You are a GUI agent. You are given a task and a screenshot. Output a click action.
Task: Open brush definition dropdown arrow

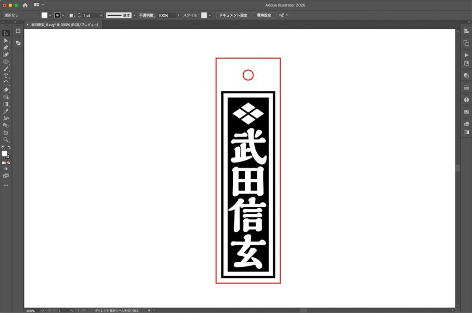[134, 15]
